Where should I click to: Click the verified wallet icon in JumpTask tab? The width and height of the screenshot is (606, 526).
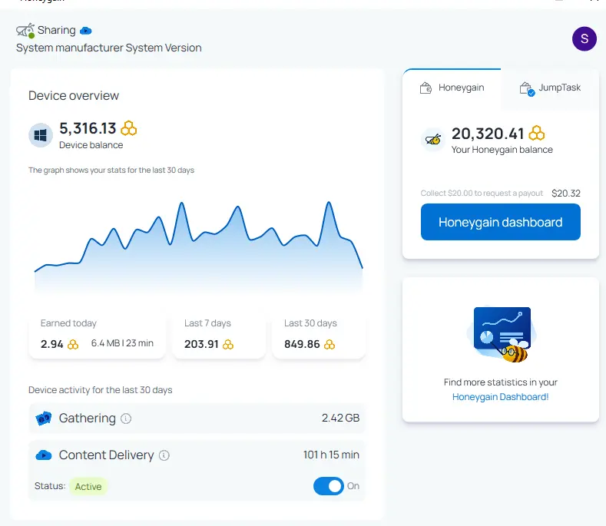(x=527, y=89)
